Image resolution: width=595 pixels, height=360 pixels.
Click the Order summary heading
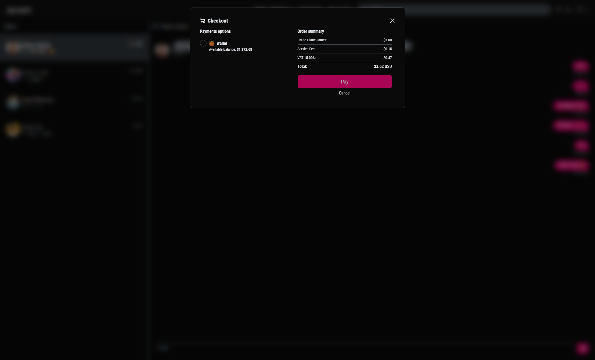click(311, 31)
